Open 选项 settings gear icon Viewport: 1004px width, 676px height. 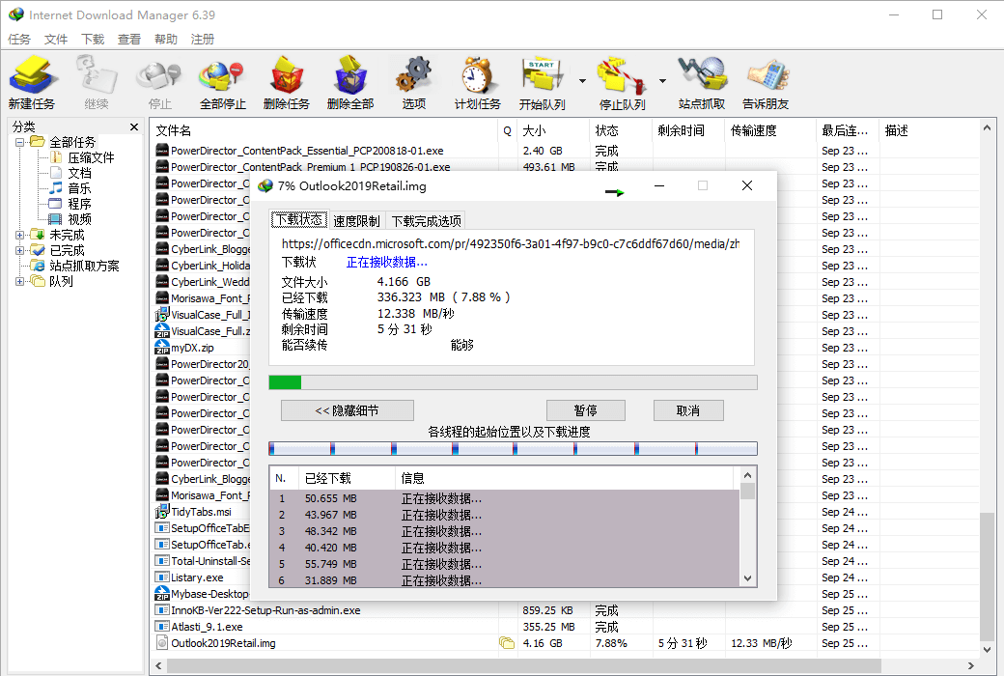(x=413, y=83)
